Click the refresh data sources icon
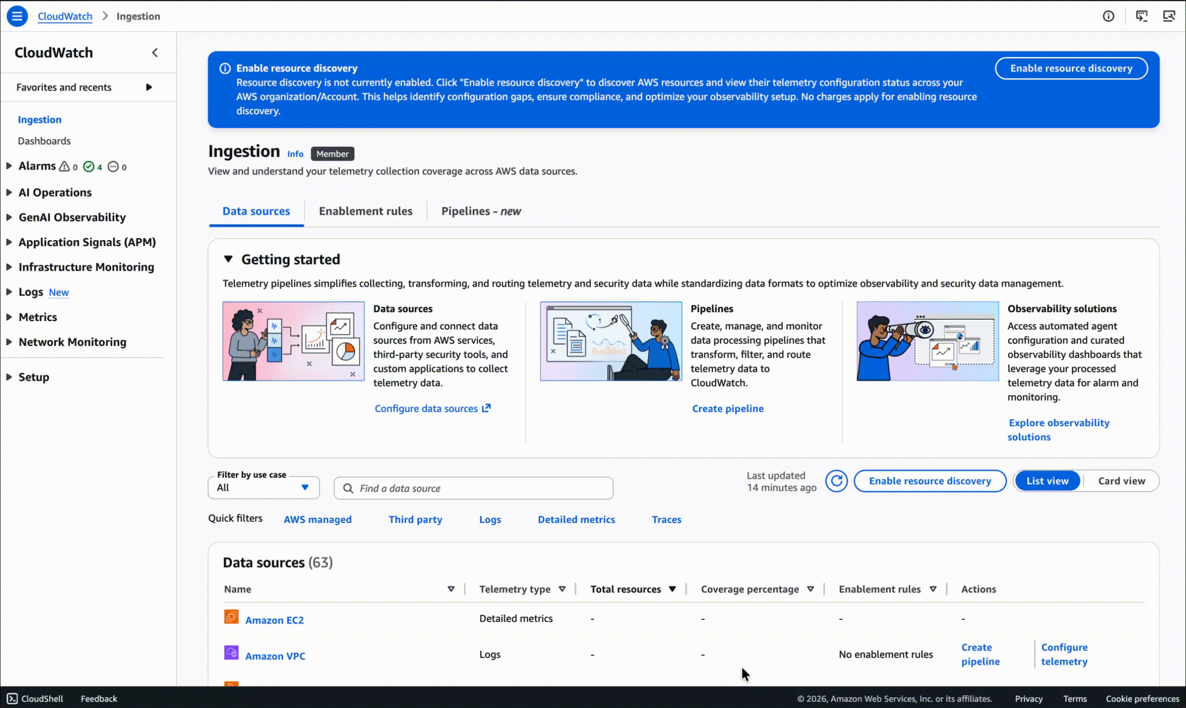The image size is (1186, 708). coord(837,481)
